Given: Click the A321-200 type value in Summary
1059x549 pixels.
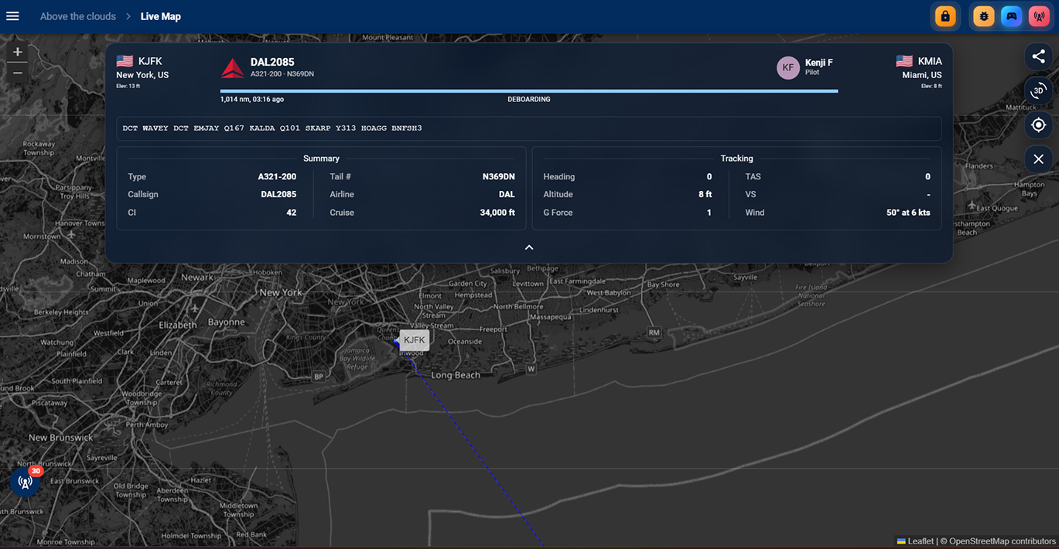Looking at the screenshot, I should click(277, 177).
